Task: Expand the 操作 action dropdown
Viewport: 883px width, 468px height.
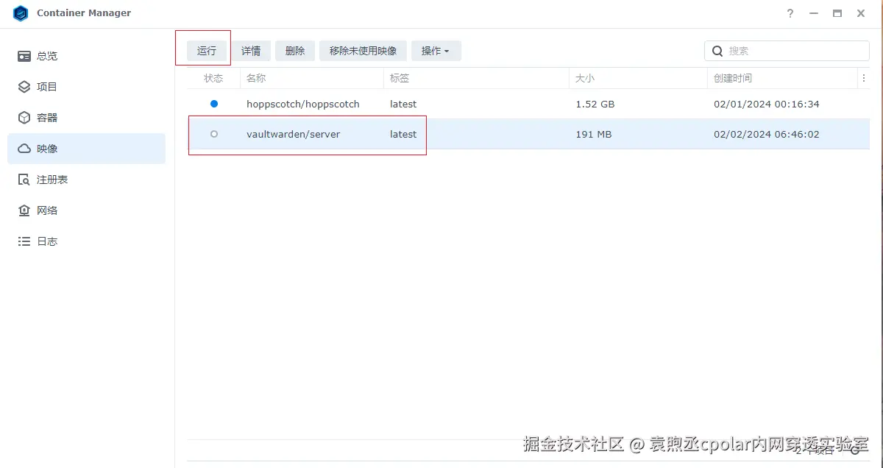Action: (x=436, y=51)
